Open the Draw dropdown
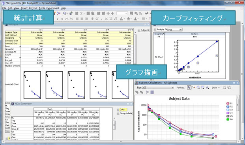 [x=216, y=88]
